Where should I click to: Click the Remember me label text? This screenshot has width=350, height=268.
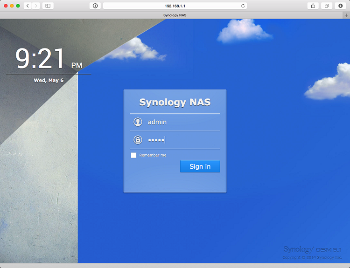(153, 155)
